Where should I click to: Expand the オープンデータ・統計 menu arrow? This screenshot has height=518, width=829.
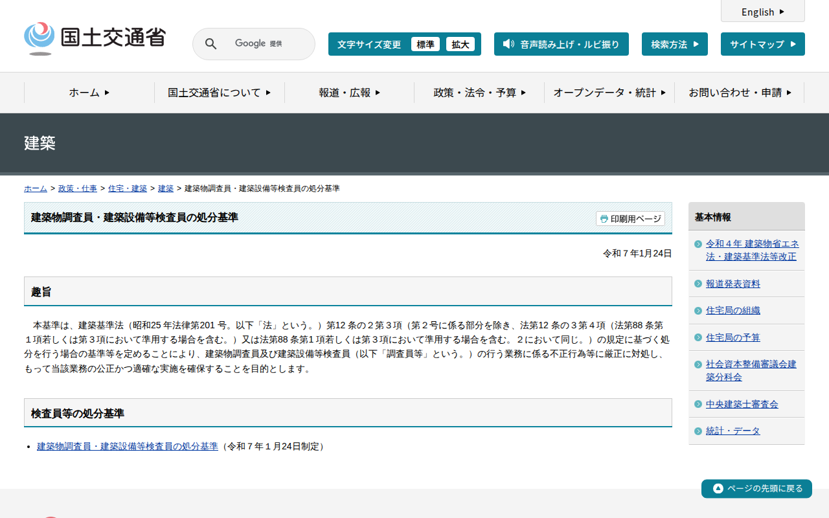663,93
